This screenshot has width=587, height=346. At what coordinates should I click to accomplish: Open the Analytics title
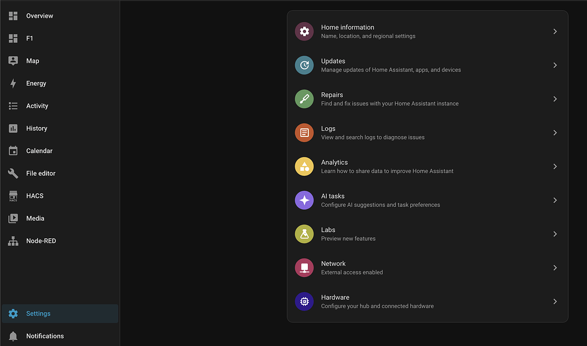tap(334, 162)
